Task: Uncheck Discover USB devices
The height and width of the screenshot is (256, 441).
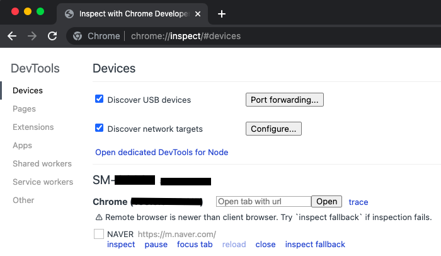Action: 99,99
